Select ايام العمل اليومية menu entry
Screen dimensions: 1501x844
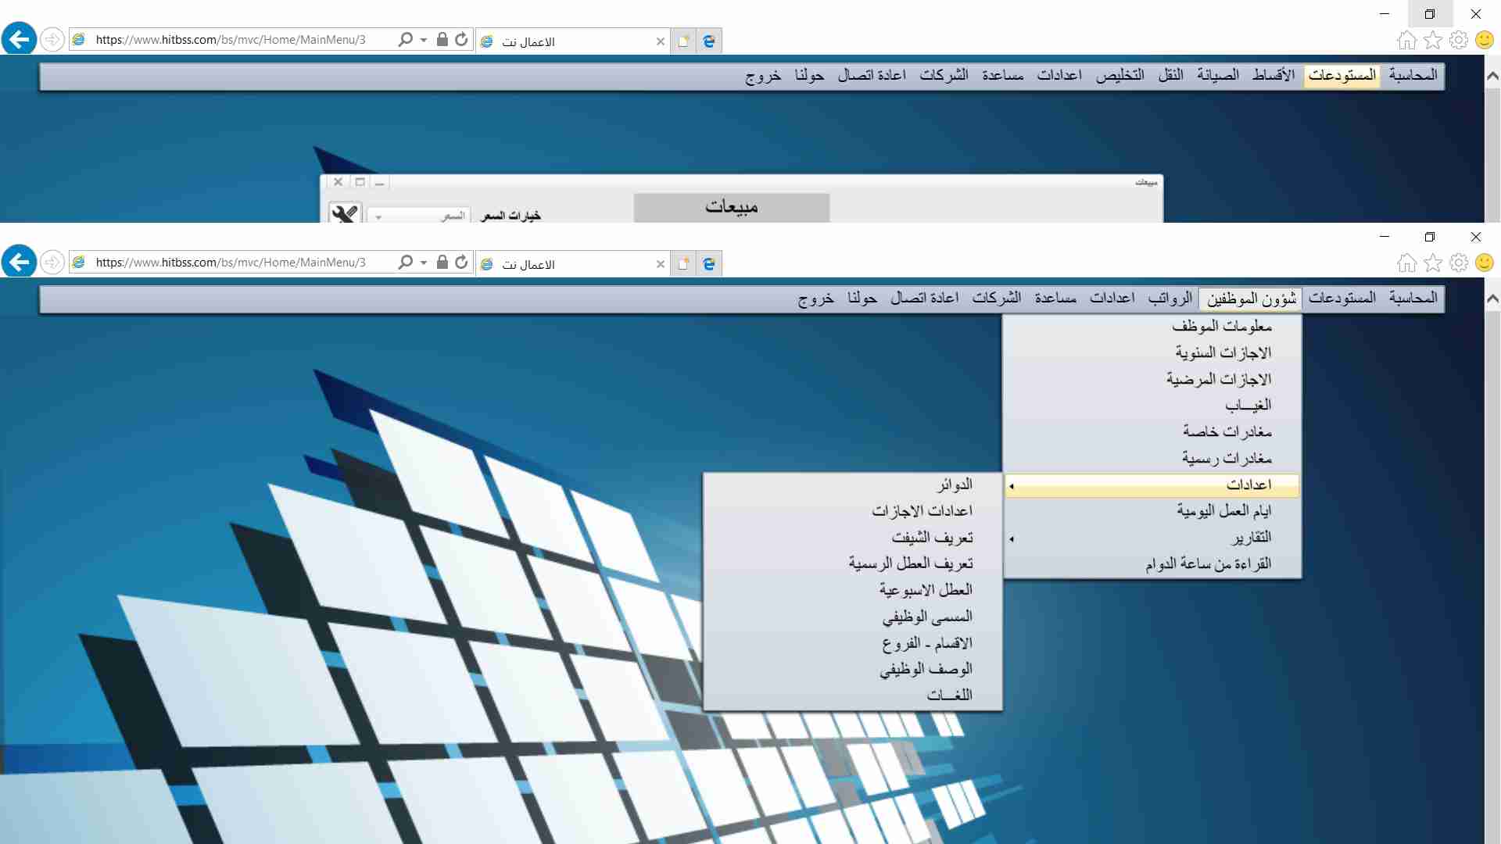coord(1152,511)
